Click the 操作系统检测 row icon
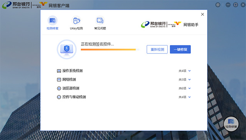Screen dimensions: 246x140 click(x=59, y=71)
